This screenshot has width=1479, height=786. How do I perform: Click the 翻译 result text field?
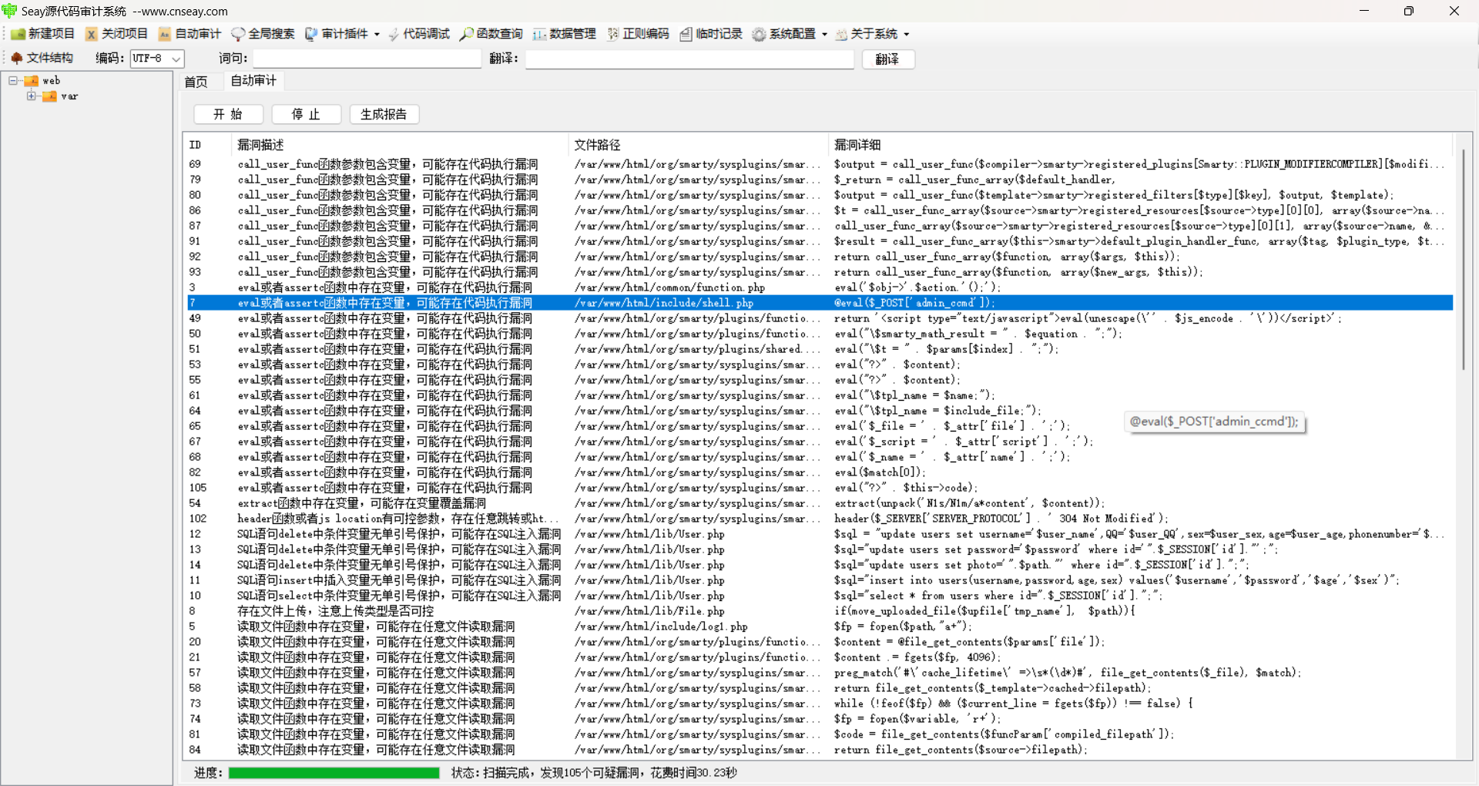689,59
